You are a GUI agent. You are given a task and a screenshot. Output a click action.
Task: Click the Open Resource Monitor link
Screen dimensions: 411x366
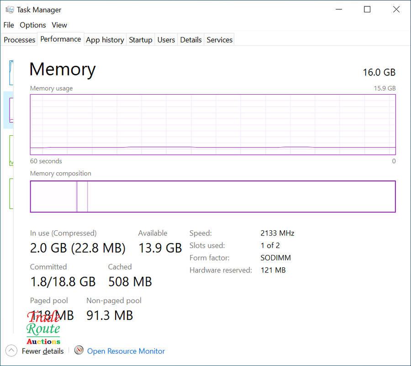126,351
